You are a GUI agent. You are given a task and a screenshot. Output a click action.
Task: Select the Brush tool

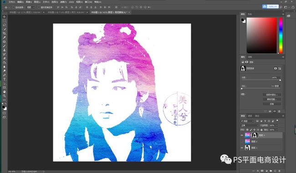pyautogui.click(x=5, y=46)
